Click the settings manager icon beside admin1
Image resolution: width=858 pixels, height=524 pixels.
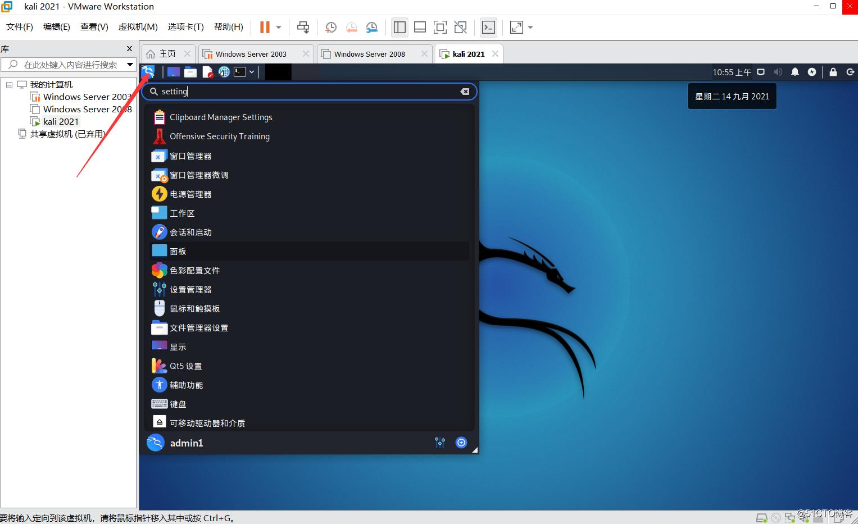[x=440, y=443]
